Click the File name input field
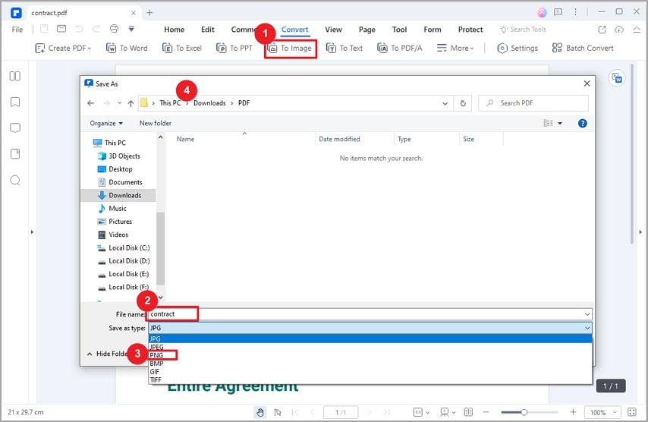The height and width of the screenshot is (422, 648). pos(370,314)
